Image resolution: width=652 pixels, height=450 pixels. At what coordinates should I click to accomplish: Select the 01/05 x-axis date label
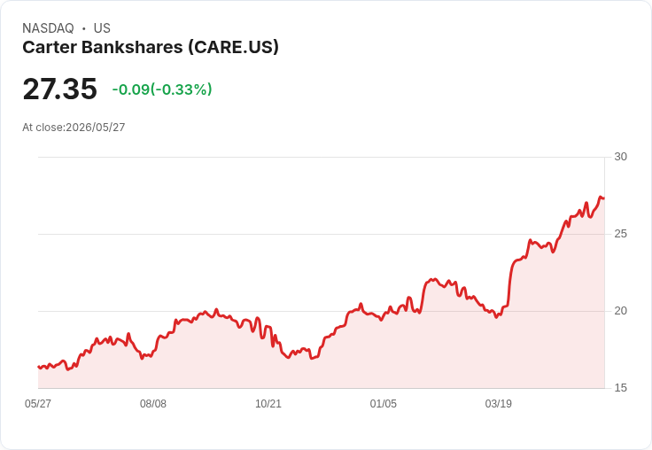coord(384,404)
